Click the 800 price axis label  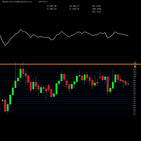pos(135,93)
